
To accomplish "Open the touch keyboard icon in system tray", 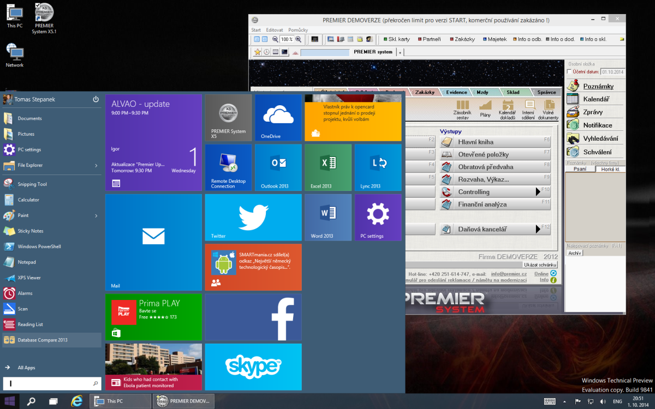I will point(550,401).
